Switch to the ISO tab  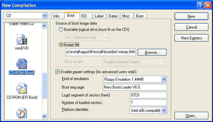[86, 16]
